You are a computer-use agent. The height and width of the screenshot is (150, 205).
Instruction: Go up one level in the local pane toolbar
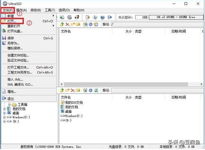click(x=62, y=90)
